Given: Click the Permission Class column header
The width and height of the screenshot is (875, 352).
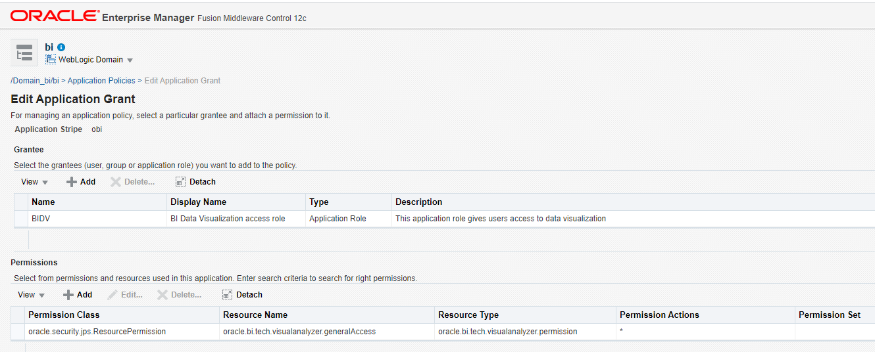Looking at the screenshot, I should pos(122,315).
